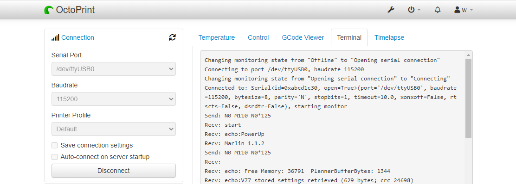
Task: Open the user account menu 'w'
Action: pyautogui.click(x=464, y=10)
